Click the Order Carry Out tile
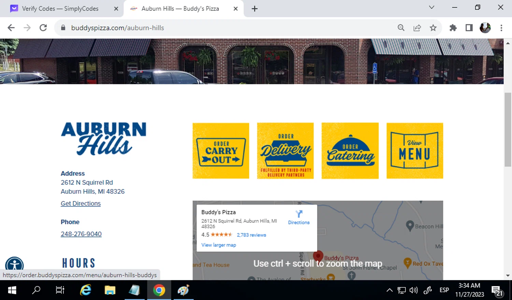This screenshot has height=300, width=512. [221, 151]
